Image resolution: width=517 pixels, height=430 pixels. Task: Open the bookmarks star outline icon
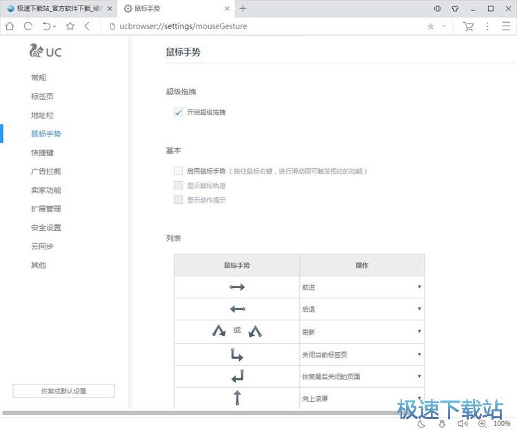[70, 26]
